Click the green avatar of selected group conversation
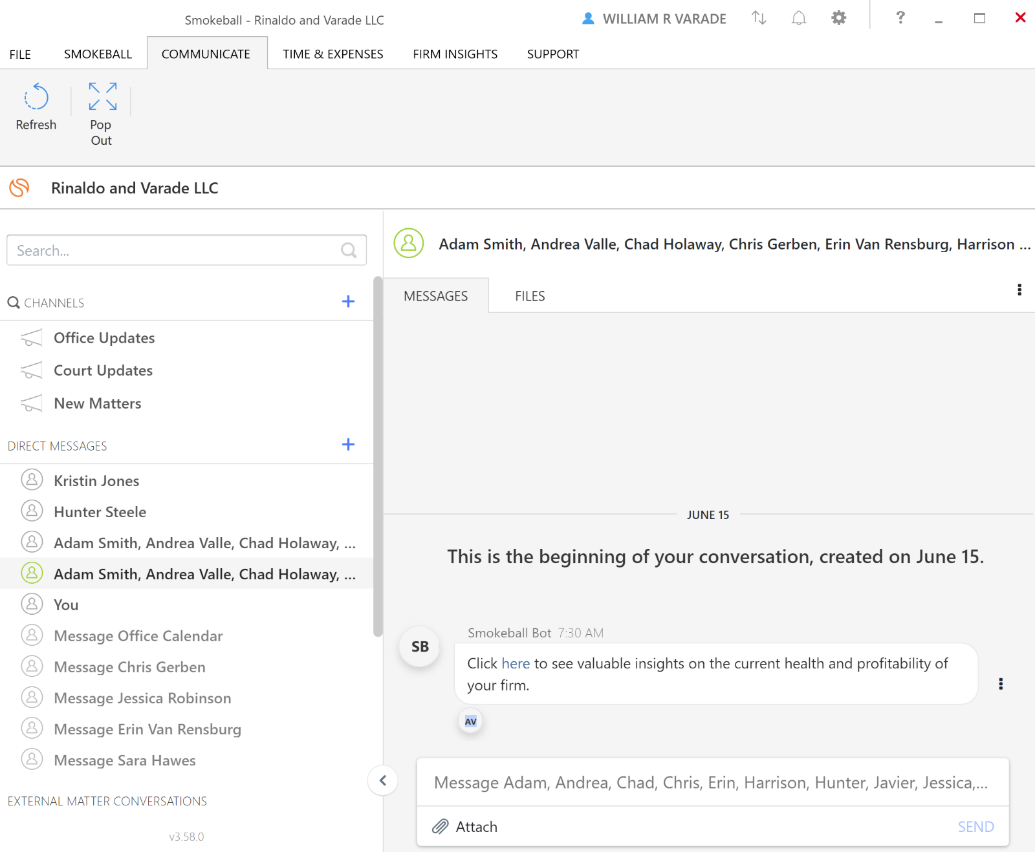The height and width of the screenshot is (852, 1035). [32, 573]
